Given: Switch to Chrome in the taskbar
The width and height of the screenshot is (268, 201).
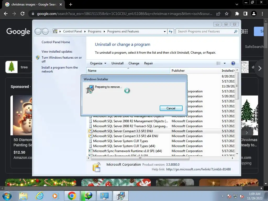Looking at the screenshot, I should (x=72, y=196).
